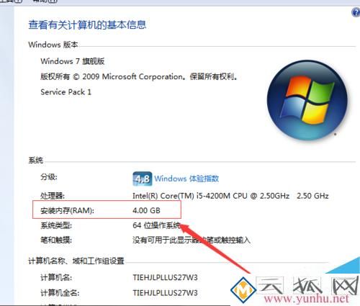
Task: Click the blue triangle corner above watermark
Action: (344, 265)
